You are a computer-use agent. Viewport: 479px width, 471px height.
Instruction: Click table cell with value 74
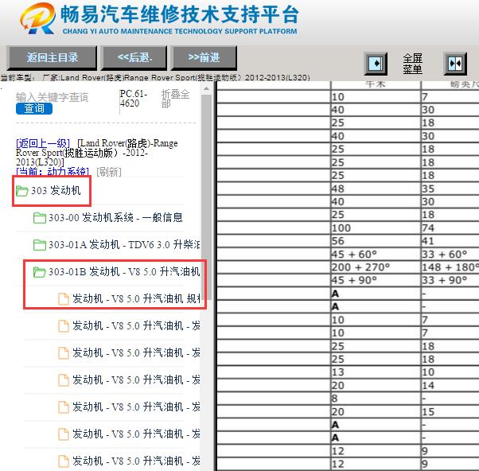tap(450, 228)
